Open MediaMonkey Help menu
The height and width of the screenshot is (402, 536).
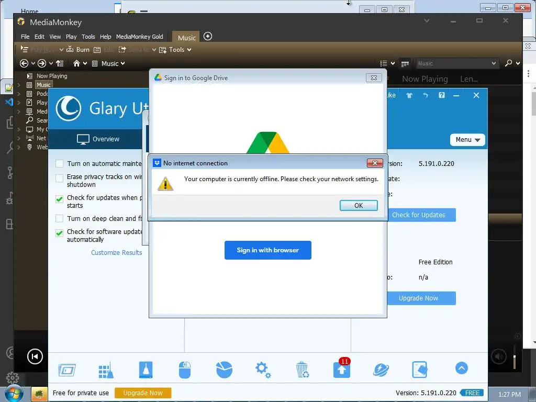tap(105, 37)
